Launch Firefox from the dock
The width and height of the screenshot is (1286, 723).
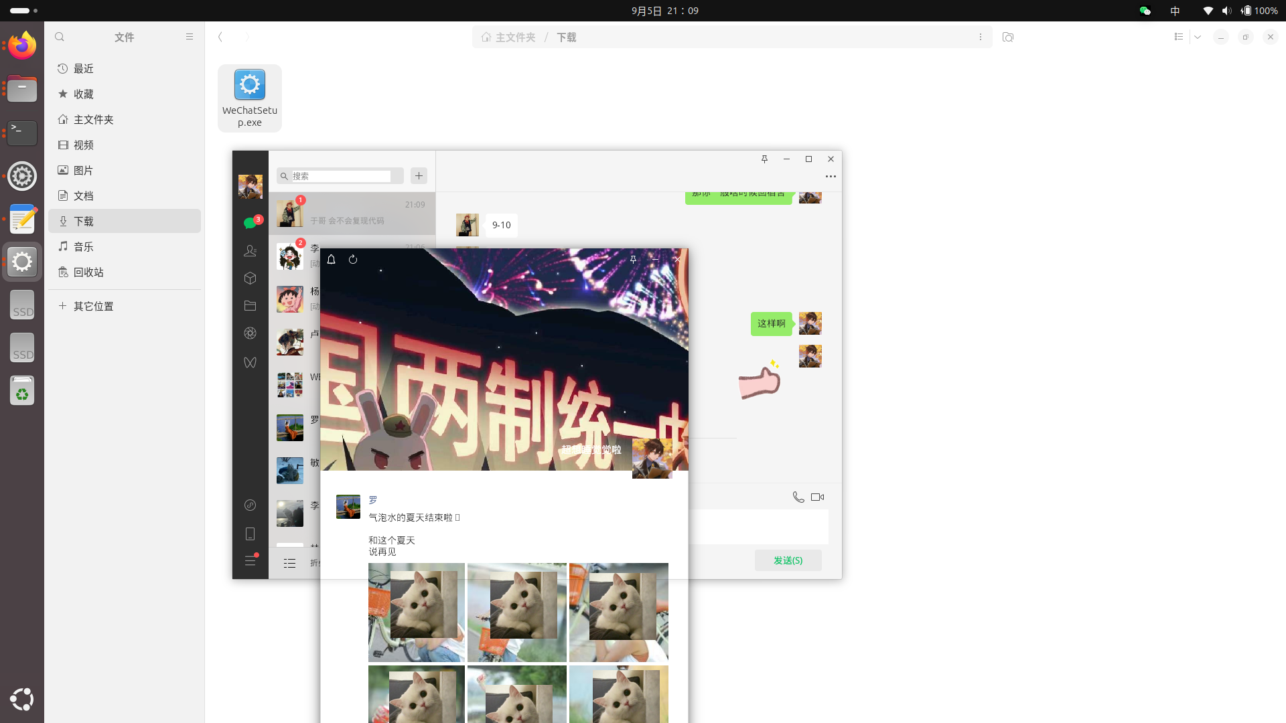tap(22, 46)
